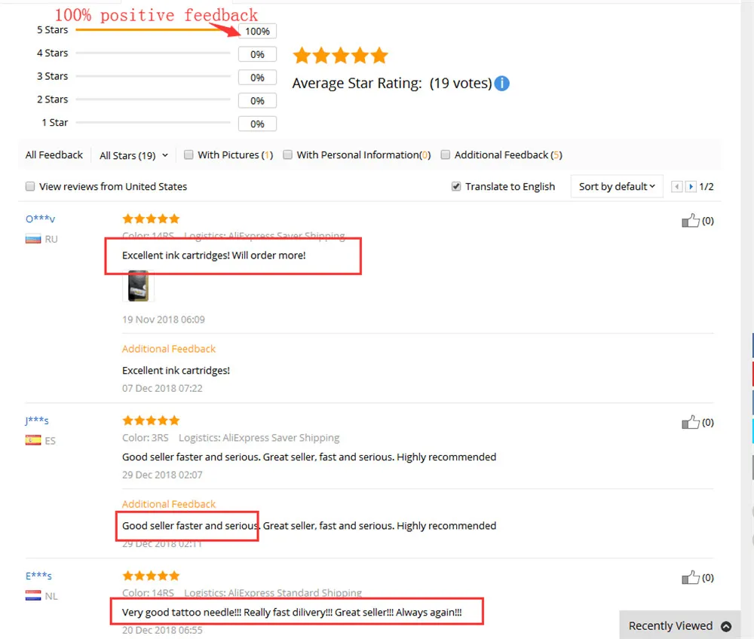Screen dimensions: 754x639
Task: Go to next review page arrow
Action: 691,186
